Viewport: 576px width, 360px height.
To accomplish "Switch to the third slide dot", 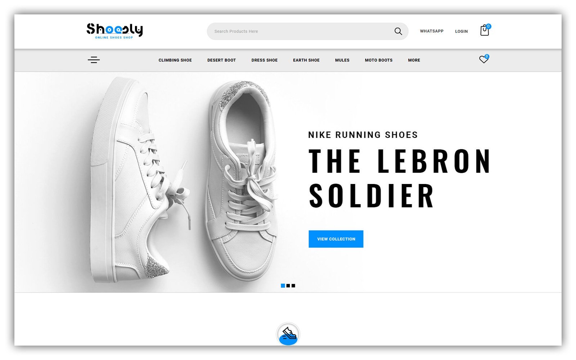I will tap(293, 286).
